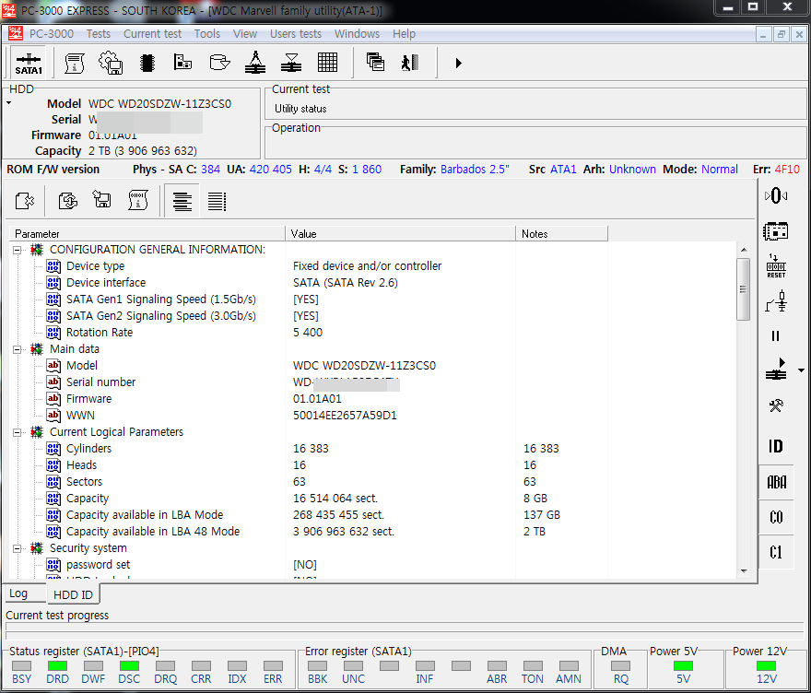Open the Help menu
This screenshot has width=811, height=693.
pos(404,33)
